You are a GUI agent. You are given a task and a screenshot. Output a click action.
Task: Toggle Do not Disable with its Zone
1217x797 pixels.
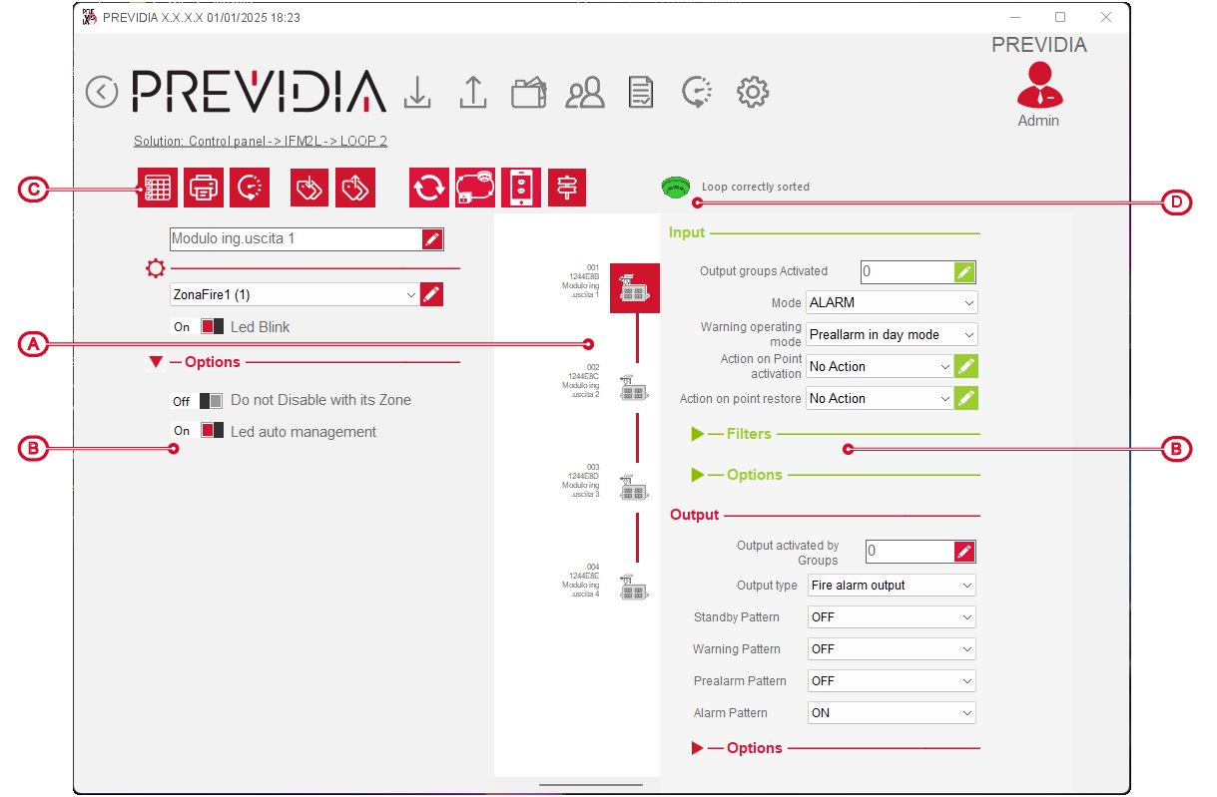point(211,401)
